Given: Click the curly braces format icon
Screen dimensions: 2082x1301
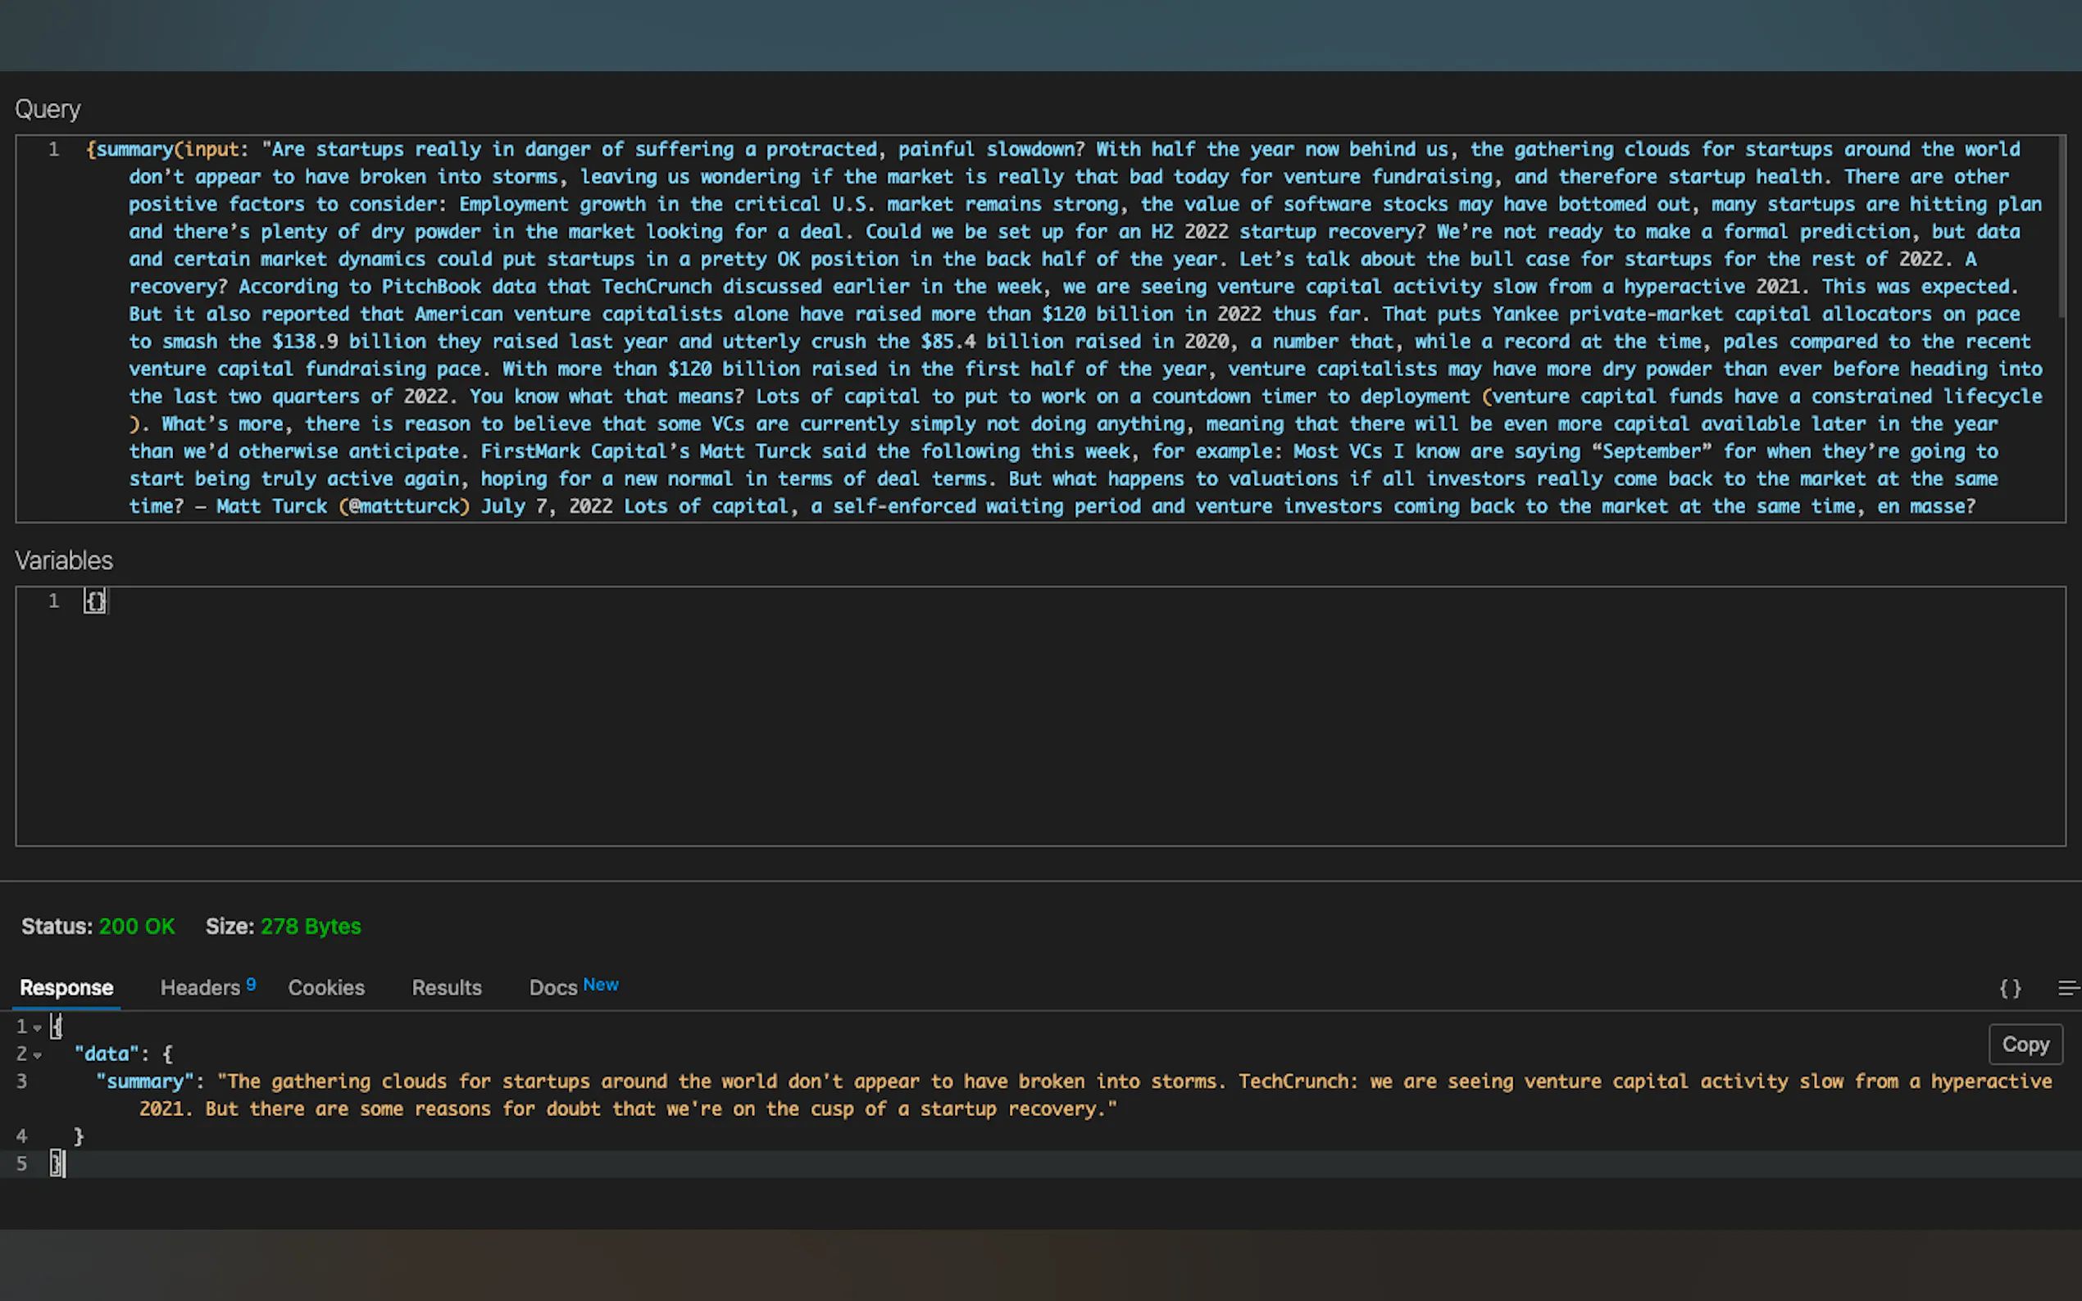Looking at the screenshot, I should (x=2010, y=988).
